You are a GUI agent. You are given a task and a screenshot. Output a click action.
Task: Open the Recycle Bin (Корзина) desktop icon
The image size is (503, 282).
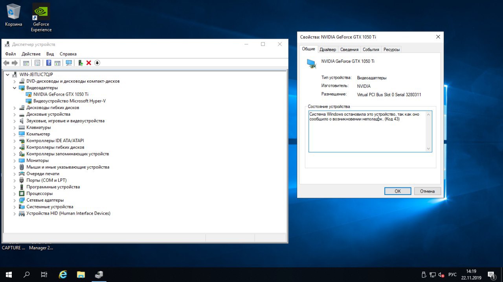pyautogui.click(x=13, y=15)
